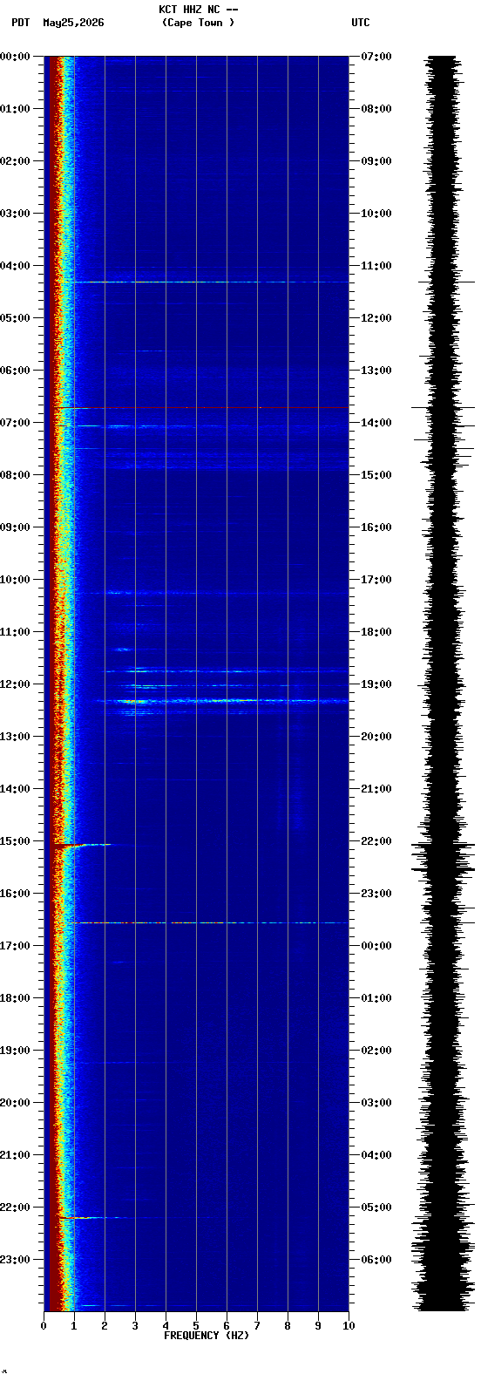This screenshot has width=481, height=1381.
Task: Click the 'KCT HHZ NC --' station title
Action: point(199,10)
